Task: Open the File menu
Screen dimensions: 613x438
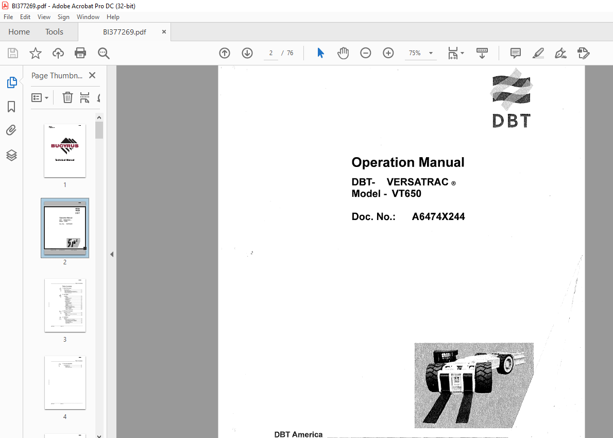Action: 8,17
